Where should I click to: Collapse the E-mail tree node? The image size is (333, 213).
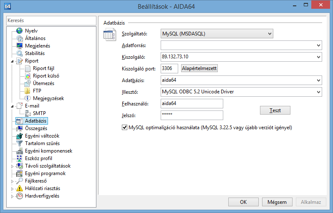13,106
